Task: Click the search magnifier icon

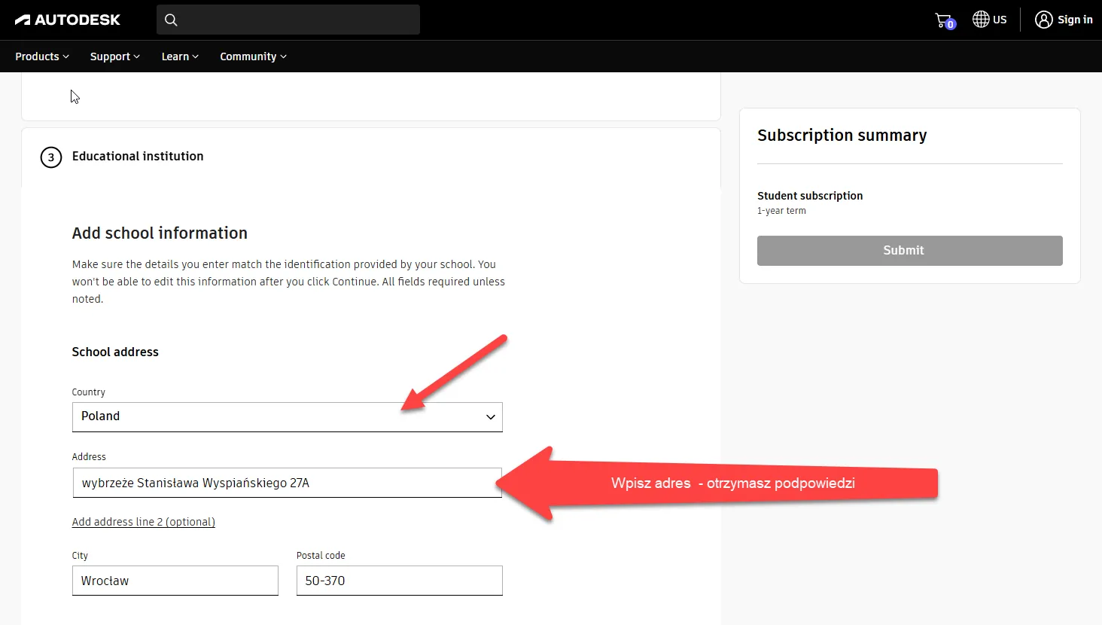Action: pos(171,20)
